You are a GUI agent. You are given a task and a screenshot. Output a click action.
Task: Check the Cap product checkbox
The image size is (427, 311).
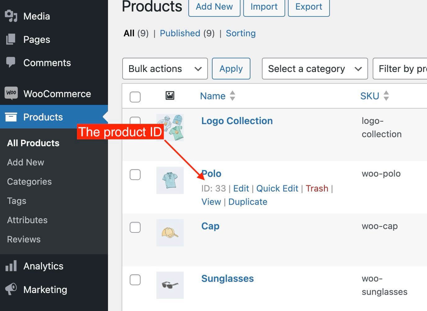(x=135, y=227)
